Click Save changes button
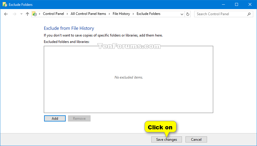The width and height of the screenshot is (257, 146). point(166,140)
